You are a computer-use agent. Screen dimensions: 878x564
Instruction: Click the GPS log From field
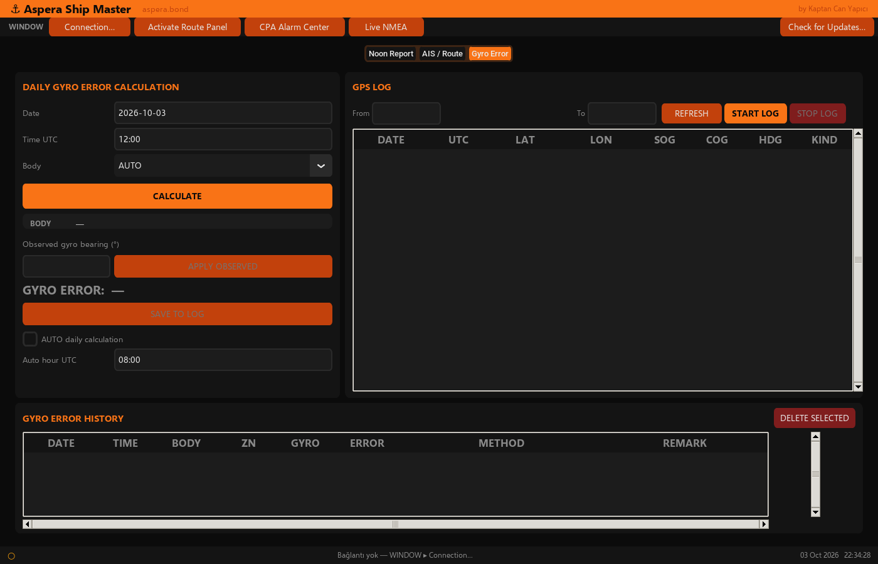[406, 113]
